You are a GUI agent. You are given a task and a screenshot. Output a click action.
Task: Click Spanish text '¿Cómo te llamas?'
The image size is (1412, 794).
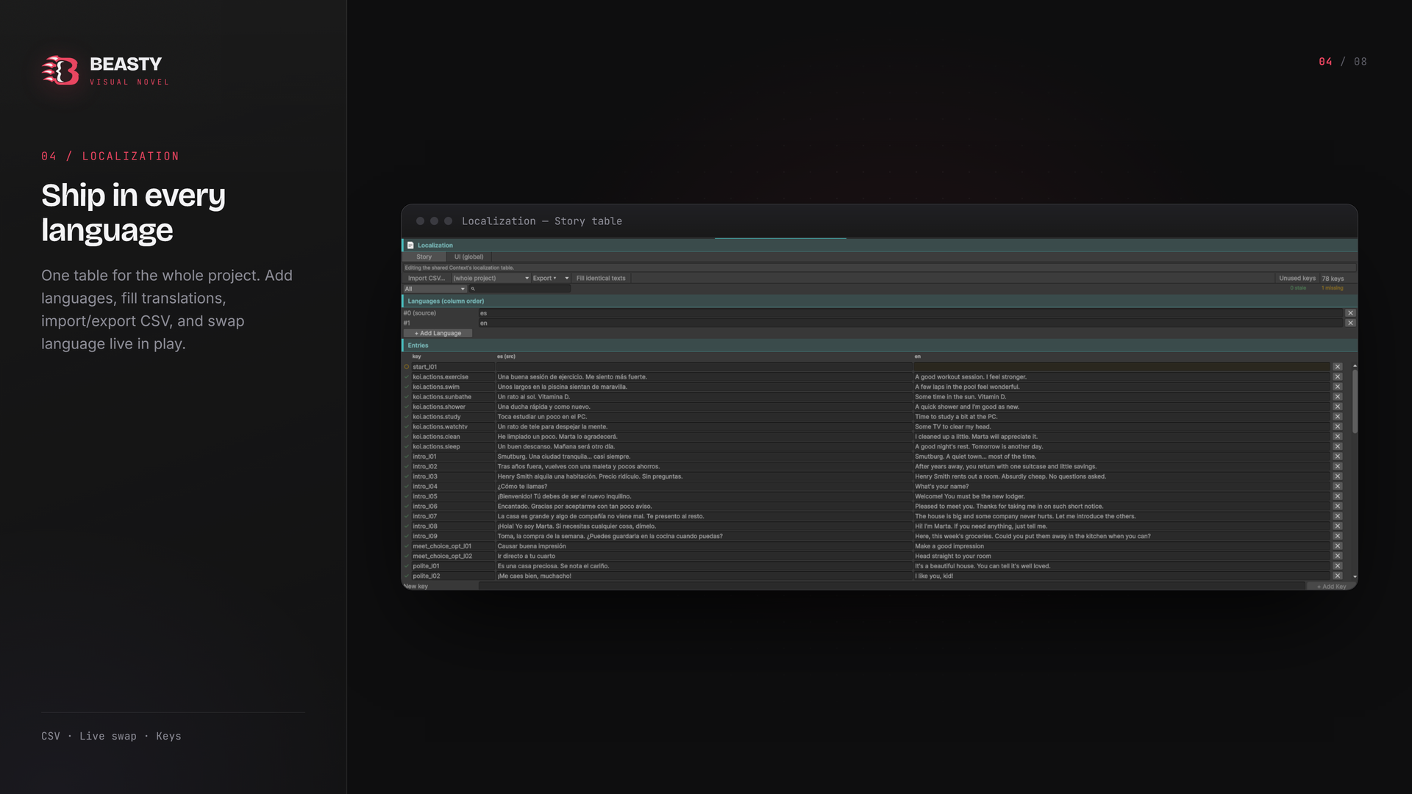[x=522, y=487]
